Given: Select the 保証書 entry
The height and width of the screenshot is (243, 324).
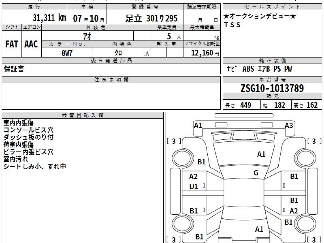Looking at the screenshot, I should [14, 69].
